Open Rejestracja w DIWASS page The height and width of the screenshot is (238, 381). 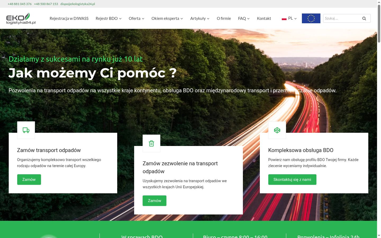[69, 19]
